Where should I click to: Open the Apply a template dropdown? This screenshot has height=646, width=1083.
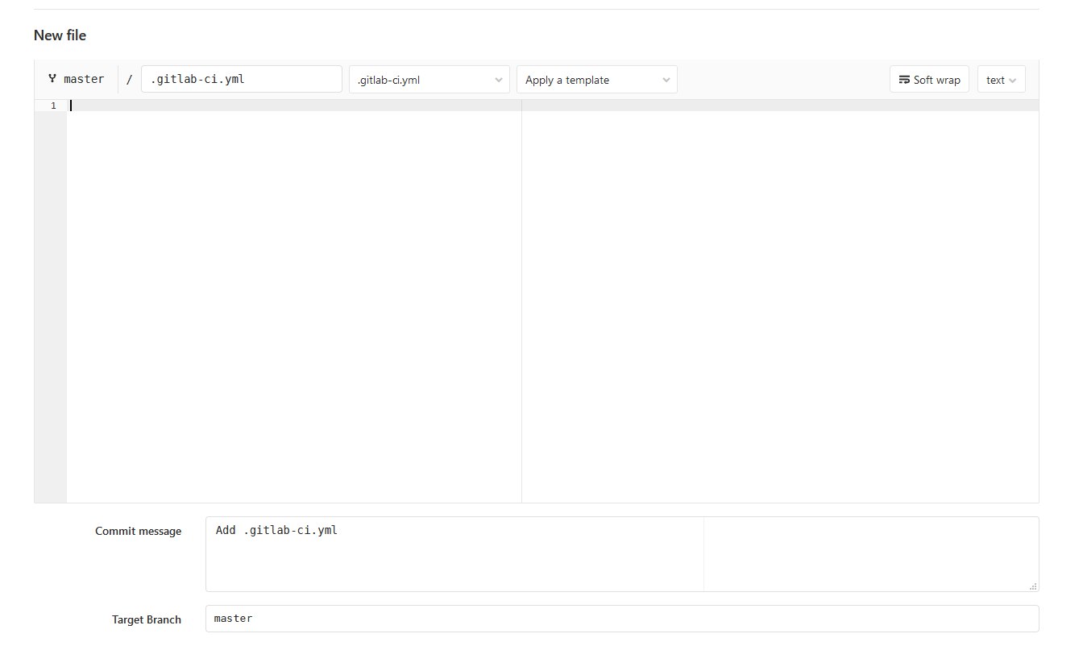pos(597,80)
